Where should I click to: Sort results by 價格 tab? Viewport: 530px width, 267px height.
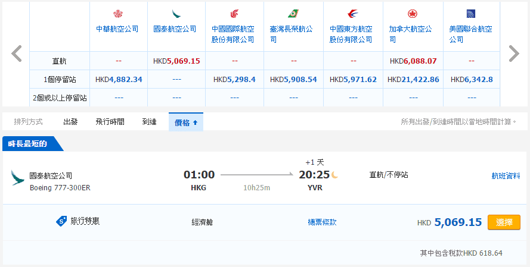pos(185,122)
